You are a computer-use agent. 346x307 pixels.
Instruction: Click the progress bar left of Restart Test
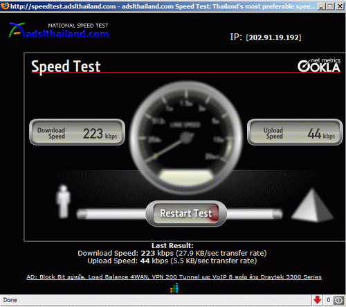111,213
